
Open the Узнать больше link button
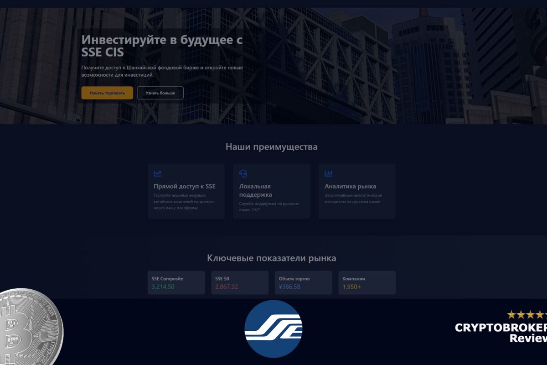tap(160, 93)
